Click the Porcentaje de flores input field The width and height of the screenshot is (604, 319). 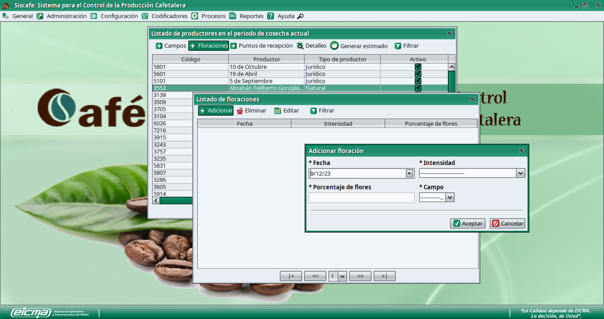(x=361, y=198)
